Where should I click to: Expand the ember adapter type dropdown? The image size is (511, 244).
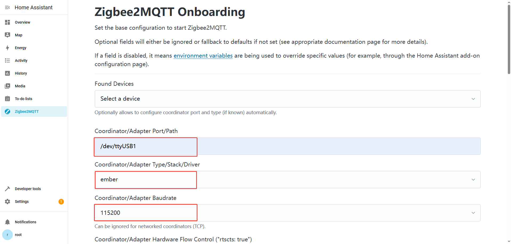pos(287,179)
